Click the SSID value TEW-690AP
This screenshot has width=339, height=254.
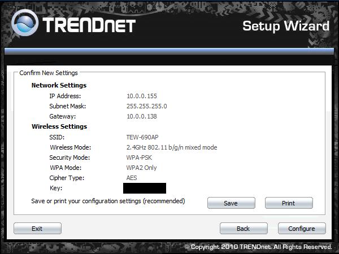point(142,137)
